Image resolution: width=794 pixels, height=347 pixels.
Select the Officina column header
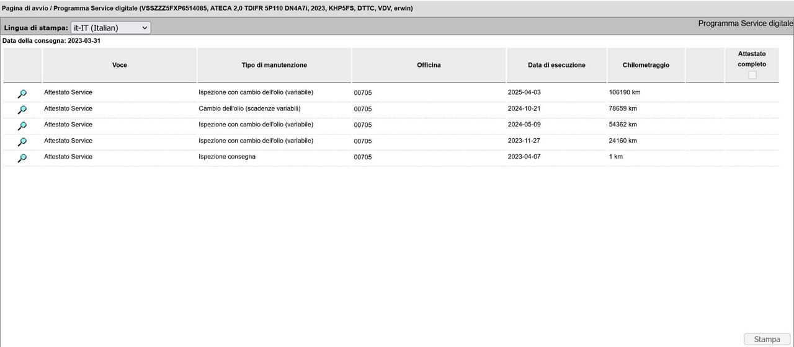tap(429, 65)
